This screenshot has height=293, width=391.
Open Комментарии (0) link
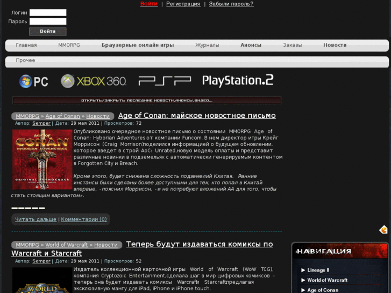click(x=84, y=219)
